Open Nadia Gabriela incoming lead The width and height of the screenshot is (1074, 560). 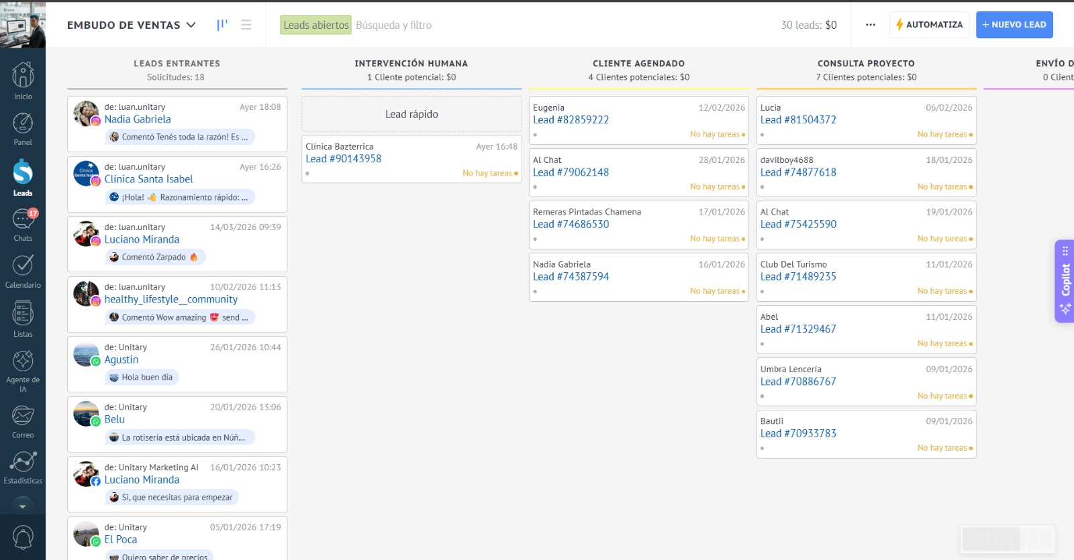[138, 119]
